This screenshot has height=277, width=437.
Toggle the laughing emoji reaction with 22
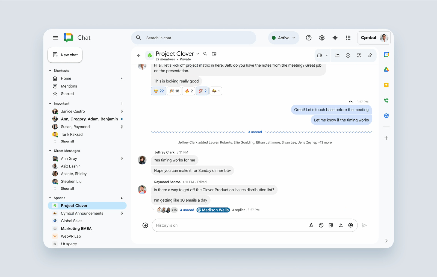click(158, 91)
